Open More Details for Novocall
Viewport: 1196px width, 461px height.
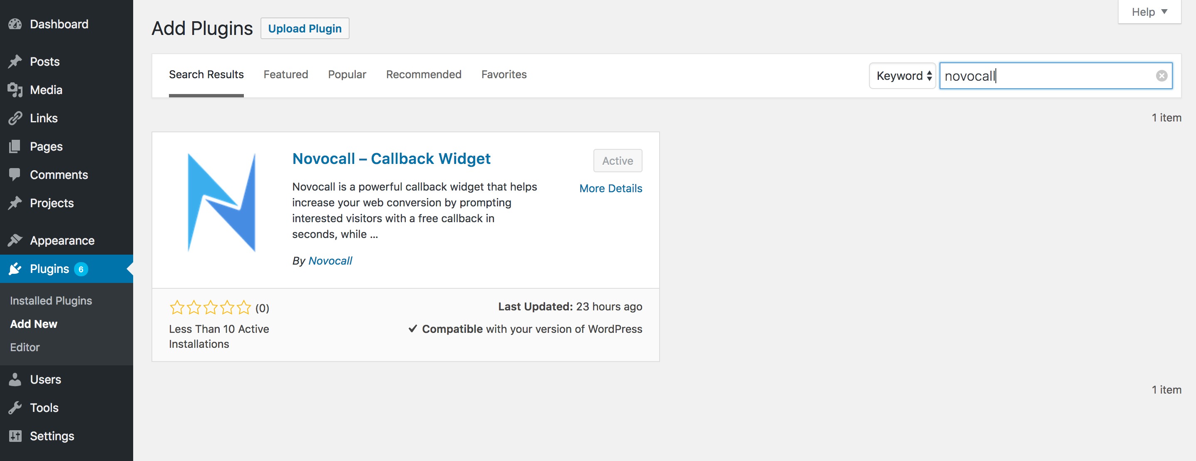610,188
